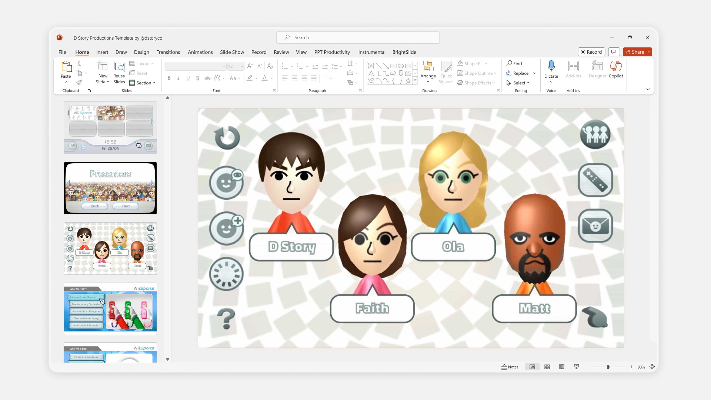Click the Format Painter brush icon
711x400 pixels.
point(79,83)
